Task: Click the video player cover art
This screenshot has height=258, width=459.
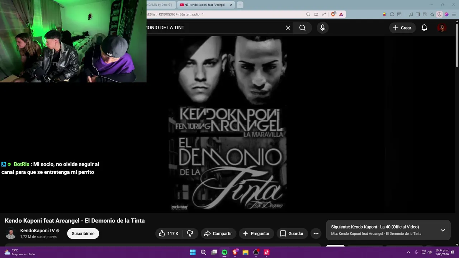Action: tap(228, 124)
